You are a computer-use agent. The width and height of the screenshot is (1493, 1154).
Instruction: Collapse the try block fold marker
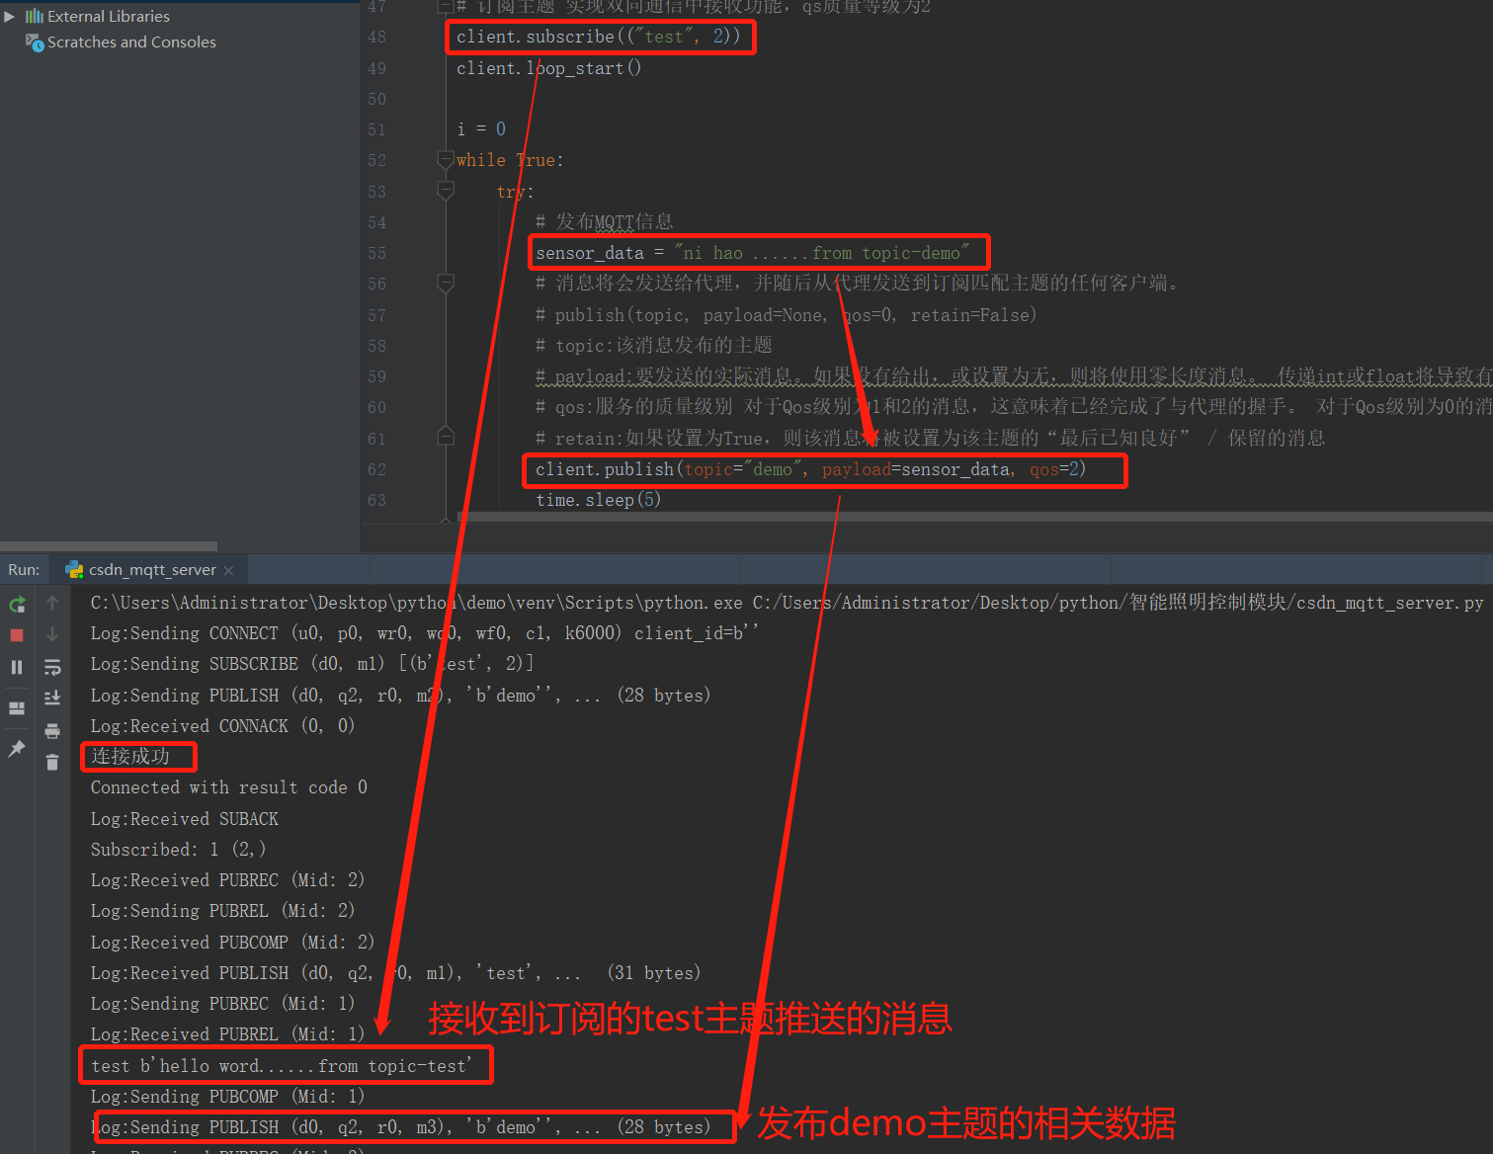pos(446,190)
